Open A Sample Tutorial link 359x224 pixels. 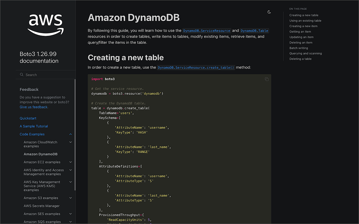tap(34, 126)
